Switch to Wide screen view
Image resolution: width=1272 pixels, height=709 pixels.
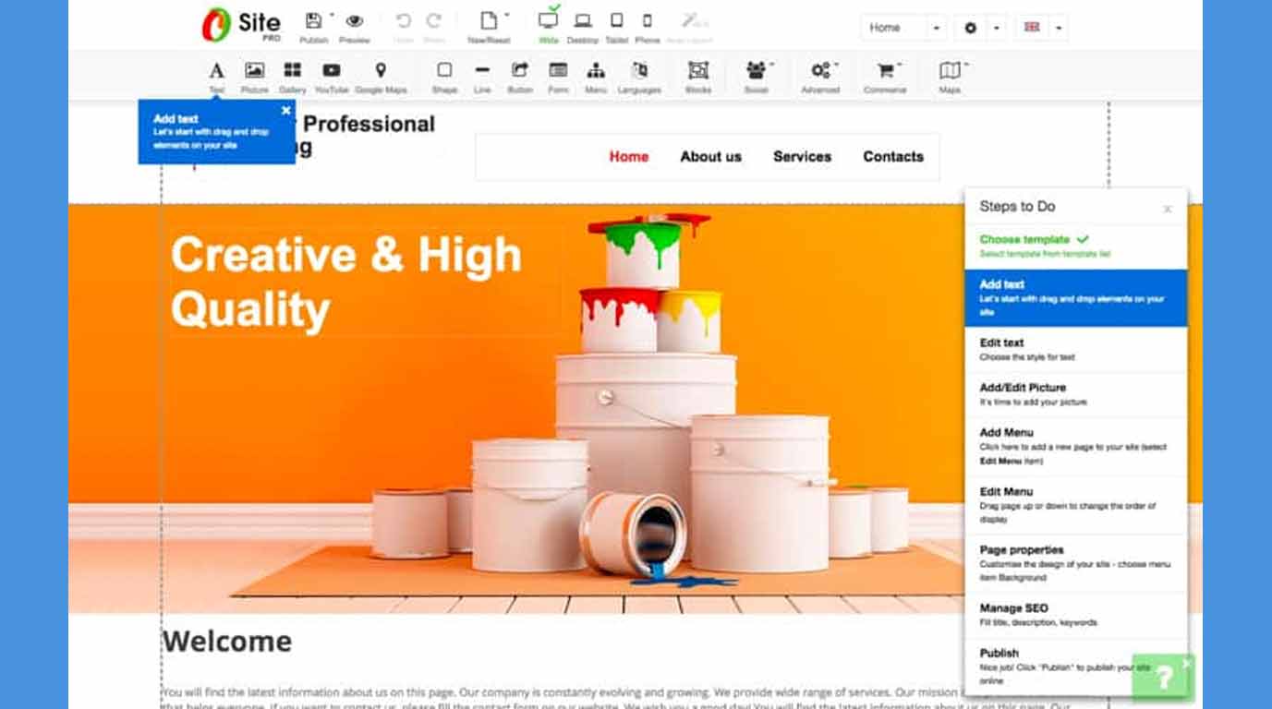coord(549,19)
